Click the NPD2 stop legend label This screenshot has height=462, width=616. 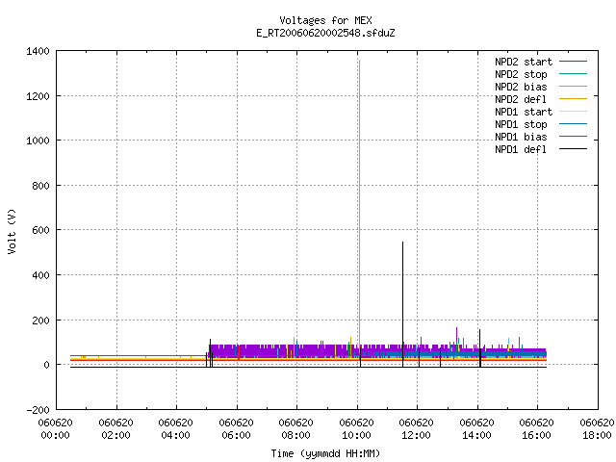[521, 74]
